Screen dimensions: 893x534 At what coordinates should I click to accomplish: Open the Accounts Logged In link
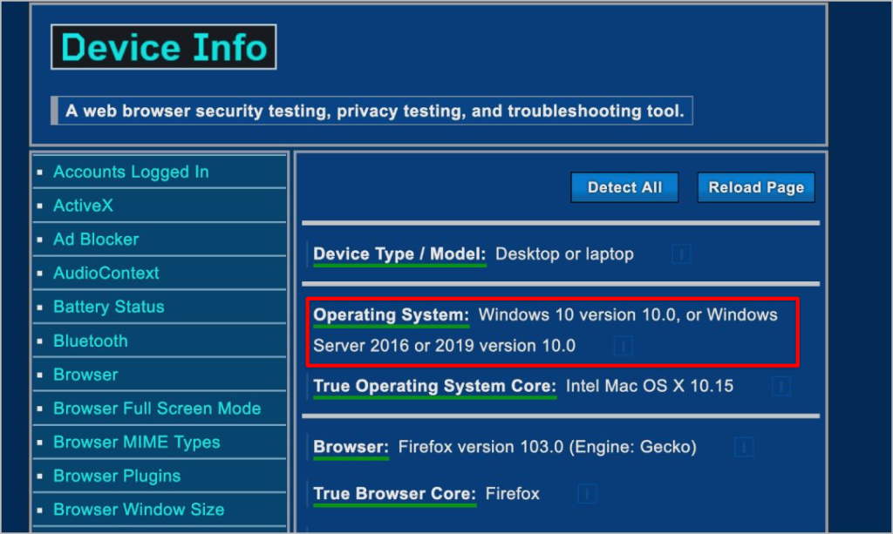pos(131,172)
